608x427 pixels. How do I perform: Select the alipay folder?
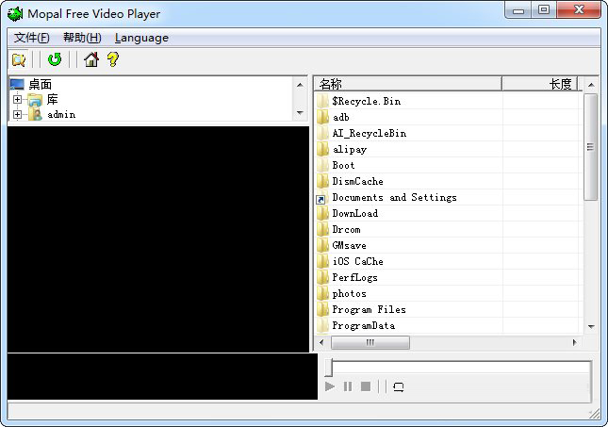click(x=350, y=149)
